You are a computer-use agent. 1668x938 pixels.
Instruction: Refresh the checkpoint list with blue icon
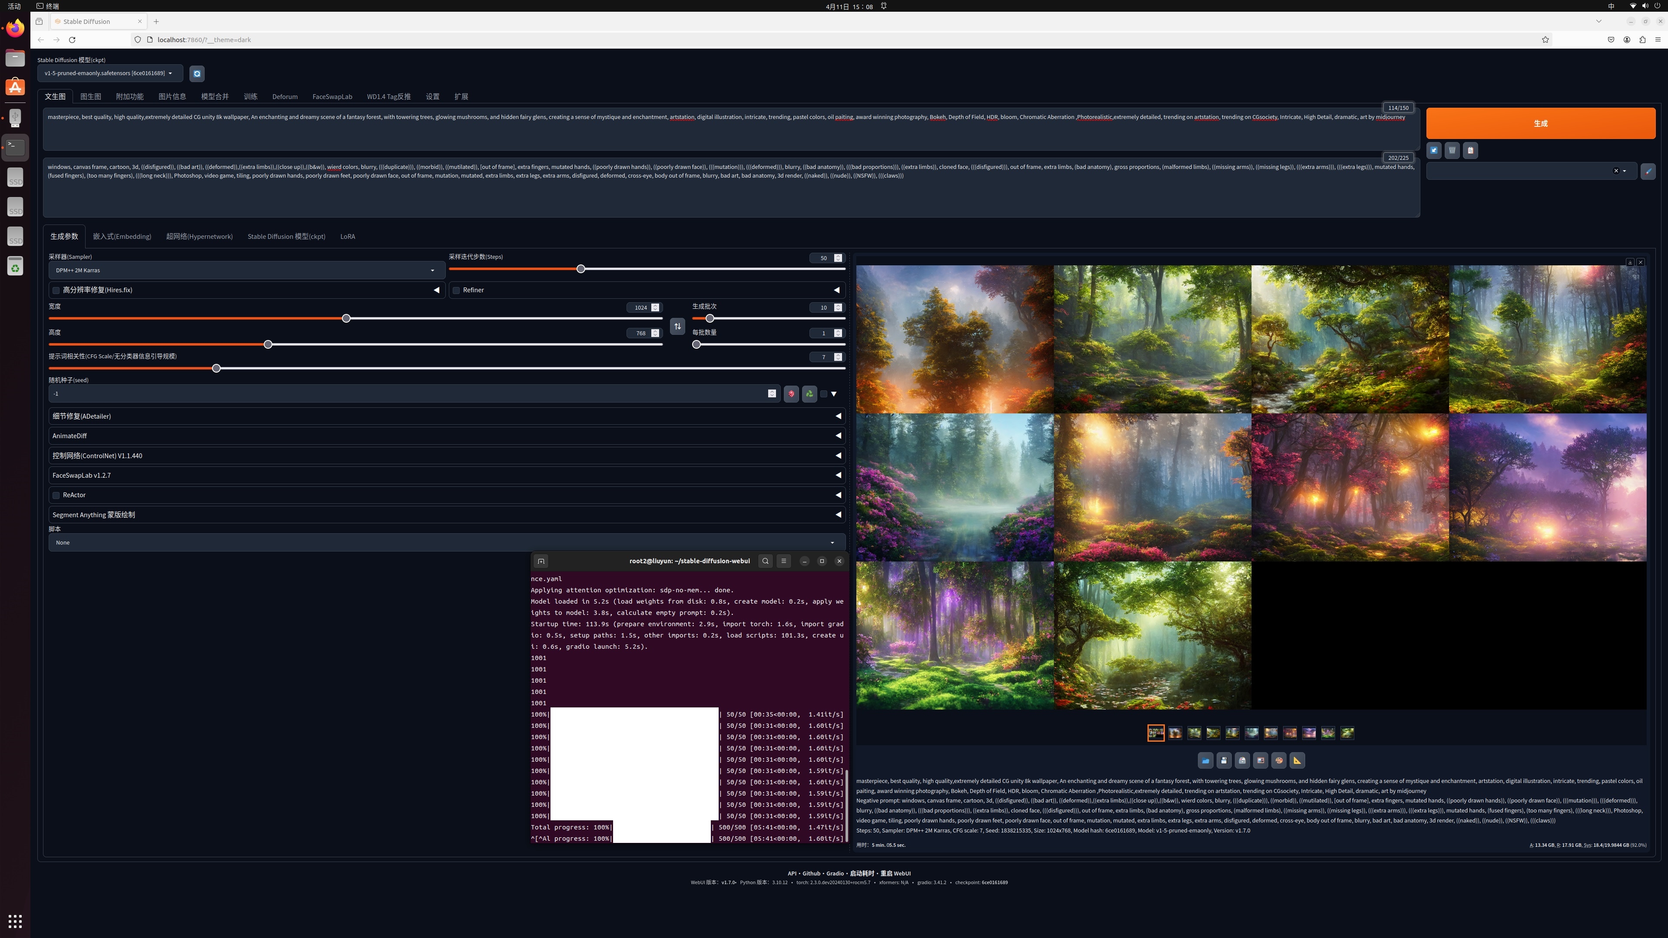click(197, 74)
